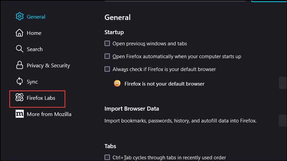Go to the Sync settings label
This screenshot has width=287, height=161.
click(x=32, y=82)
